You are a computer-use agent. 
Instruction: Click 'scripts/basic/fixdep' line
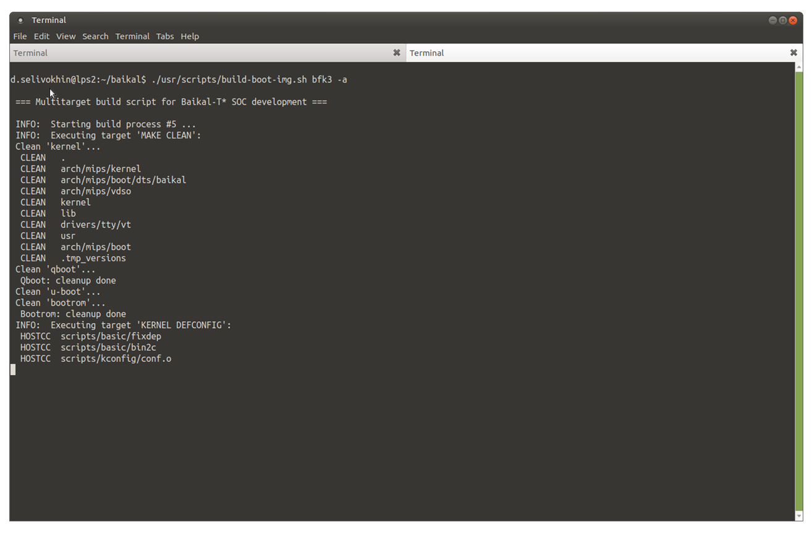point(91,336)
